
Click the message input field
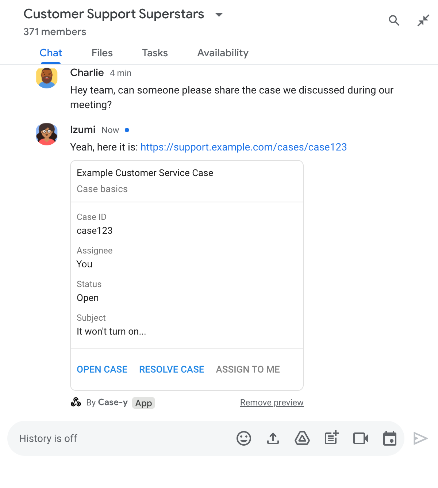[x=109, y=438]
